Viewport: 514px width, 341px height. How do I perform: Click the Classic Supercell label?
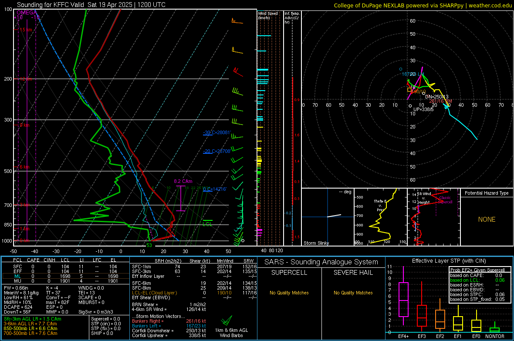445,200
